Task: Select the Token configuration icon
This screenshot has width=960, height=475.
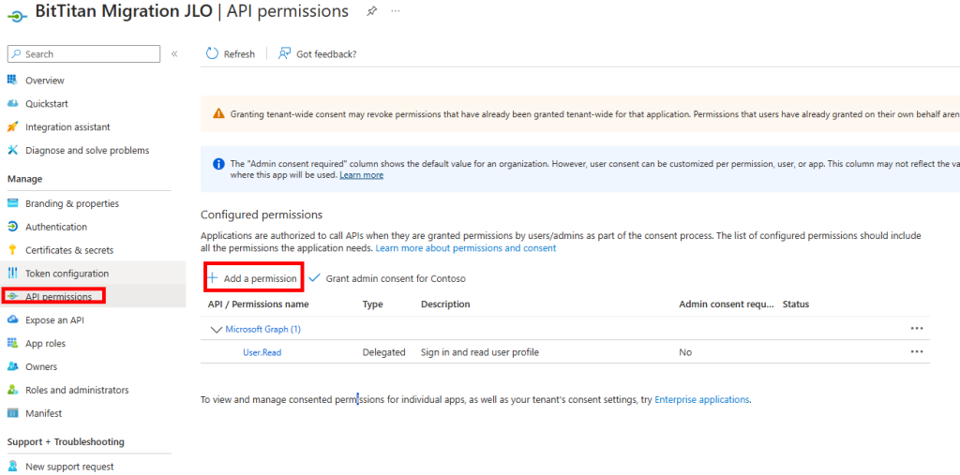Action: 12,273
